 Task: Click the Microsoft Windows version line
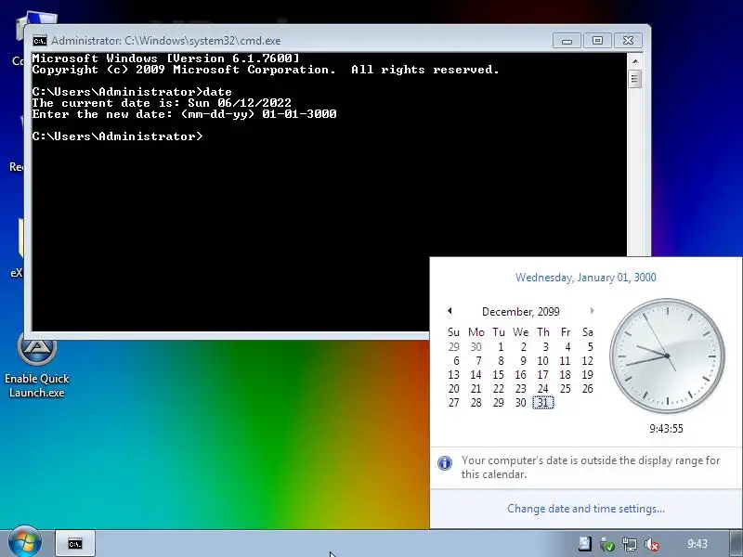coord(166,58)
